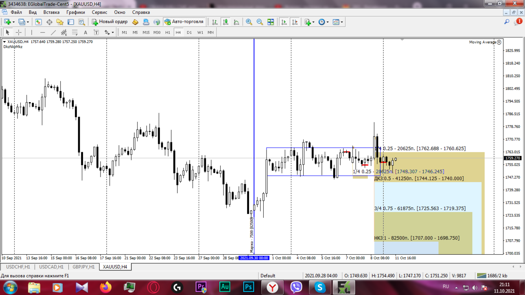Viewport: 525px width, 295px height.
Task: Tile chart windows icon
Action: [271, 22]
